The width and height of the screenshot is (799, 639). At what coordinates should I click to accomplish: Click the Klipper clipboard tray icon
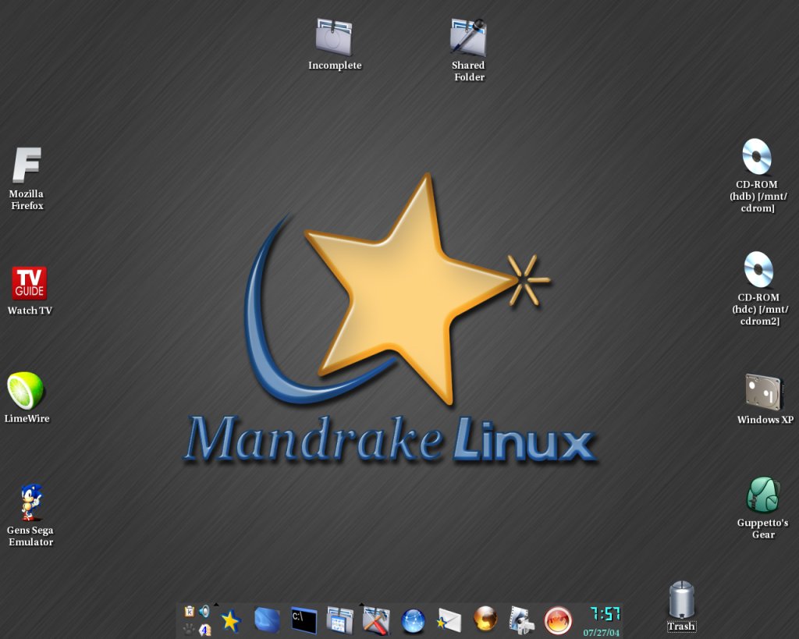[190, 611]
